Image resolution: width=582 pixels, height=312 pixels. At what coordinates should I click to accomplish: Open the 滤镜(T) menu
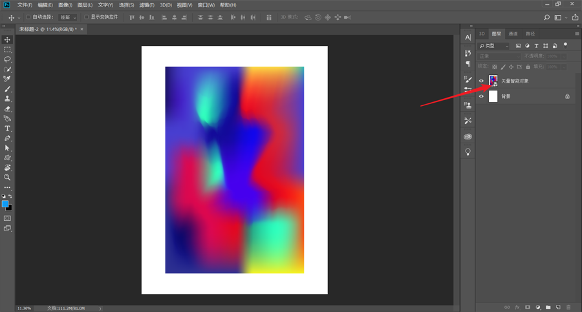point(147,5)
